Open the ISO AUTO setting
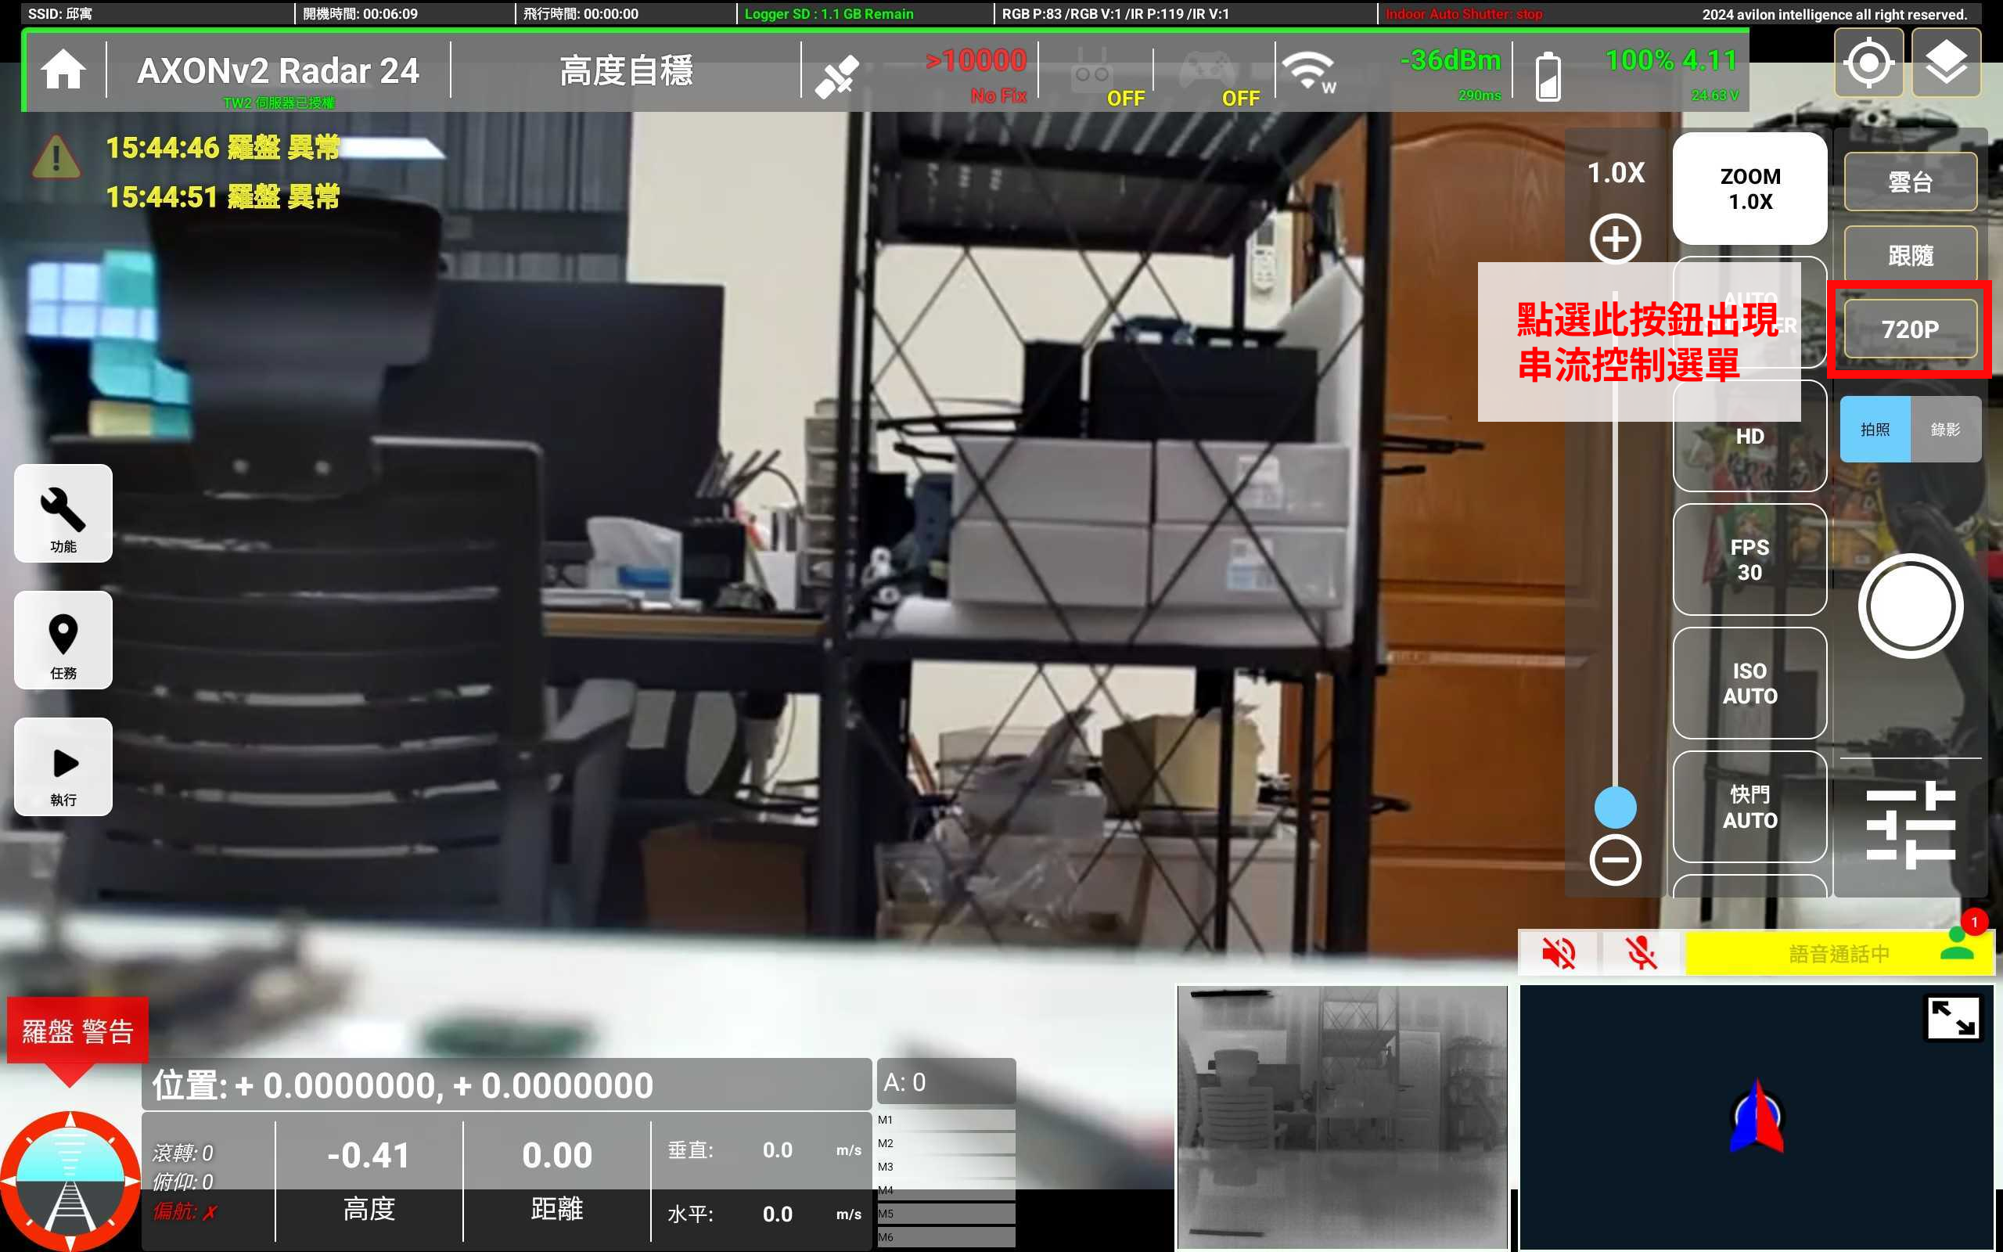Image resolution: width=2003 pixels, height=1252 pixels. [1749, 683]
